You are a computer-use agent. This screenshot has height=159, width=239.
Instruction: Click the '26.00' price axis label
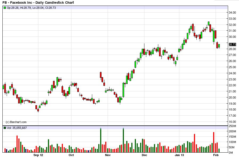(232, 61)
